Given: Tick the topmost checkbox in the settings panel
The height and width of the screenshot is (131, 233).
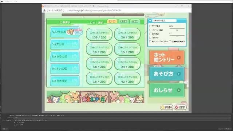Looking at the screenshot, I should coord(150,26).
